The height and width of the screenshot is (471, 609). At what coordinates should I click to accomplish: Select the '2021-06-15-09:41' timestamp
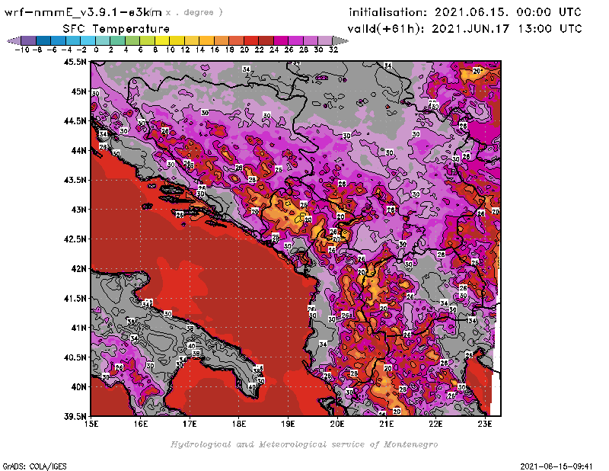point(556,466)
